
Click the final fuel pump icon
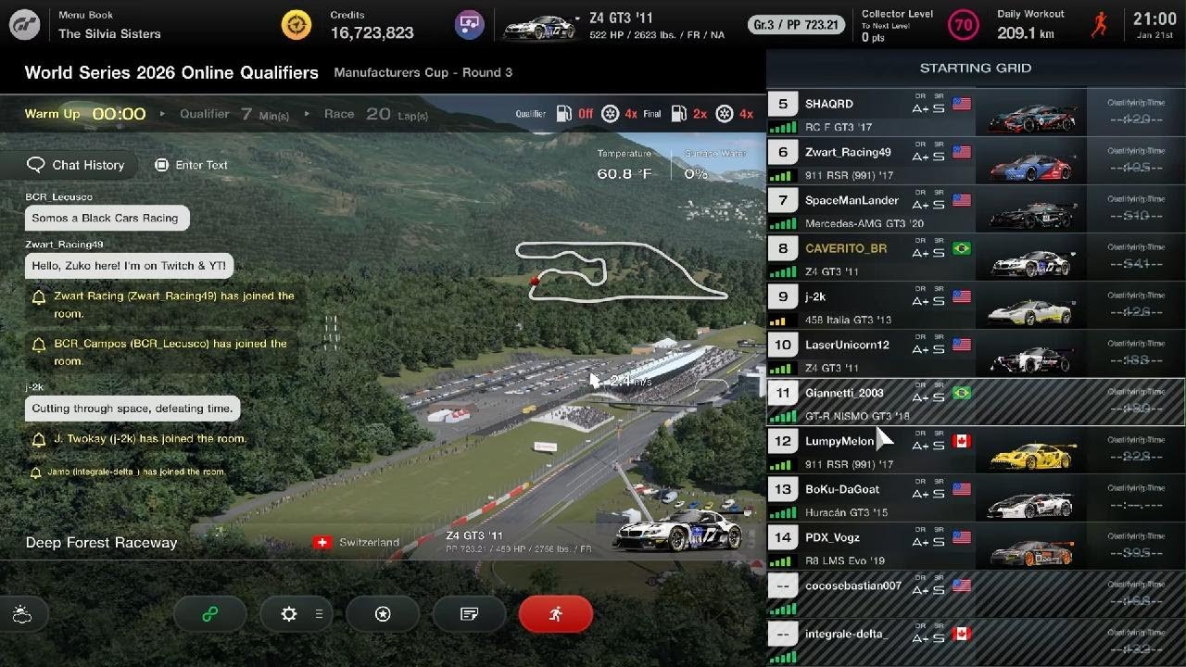coord(678,114)
